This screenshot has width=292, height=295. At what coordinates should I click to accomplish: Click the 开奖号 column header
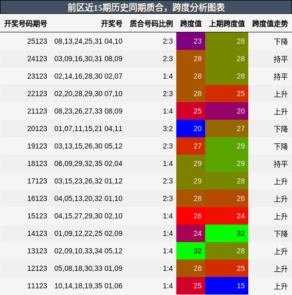click(112, 24)
